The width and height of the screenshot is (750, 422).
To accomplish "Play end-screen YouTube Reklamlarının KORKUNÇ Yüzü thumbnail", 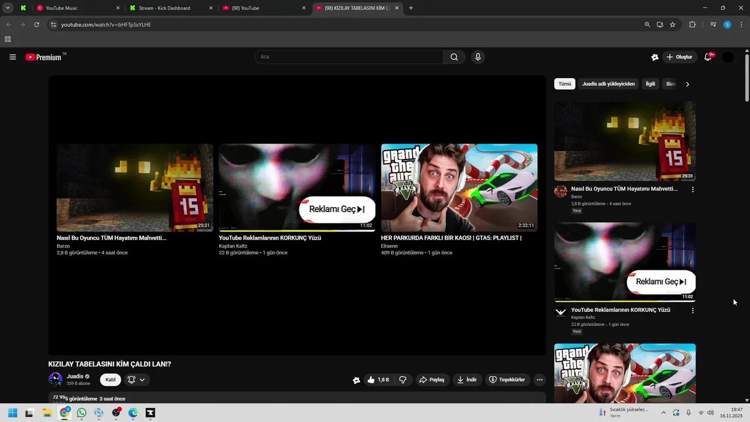I will click(297, 188).
